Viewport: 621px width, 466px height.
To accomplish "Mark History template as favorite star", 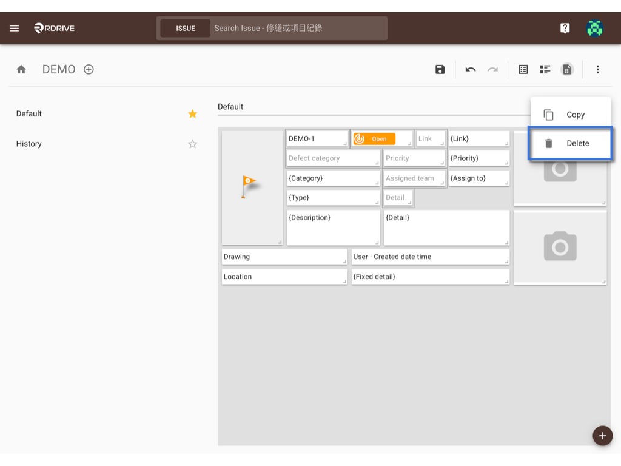I will pyautogui.click(x=192, y=144).
